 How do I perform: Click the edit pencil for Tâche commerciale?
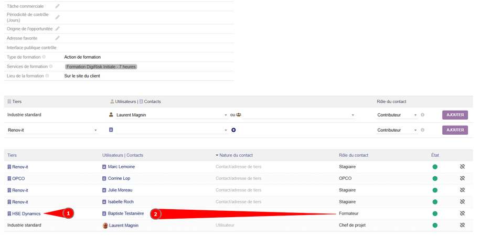point(58,6)
